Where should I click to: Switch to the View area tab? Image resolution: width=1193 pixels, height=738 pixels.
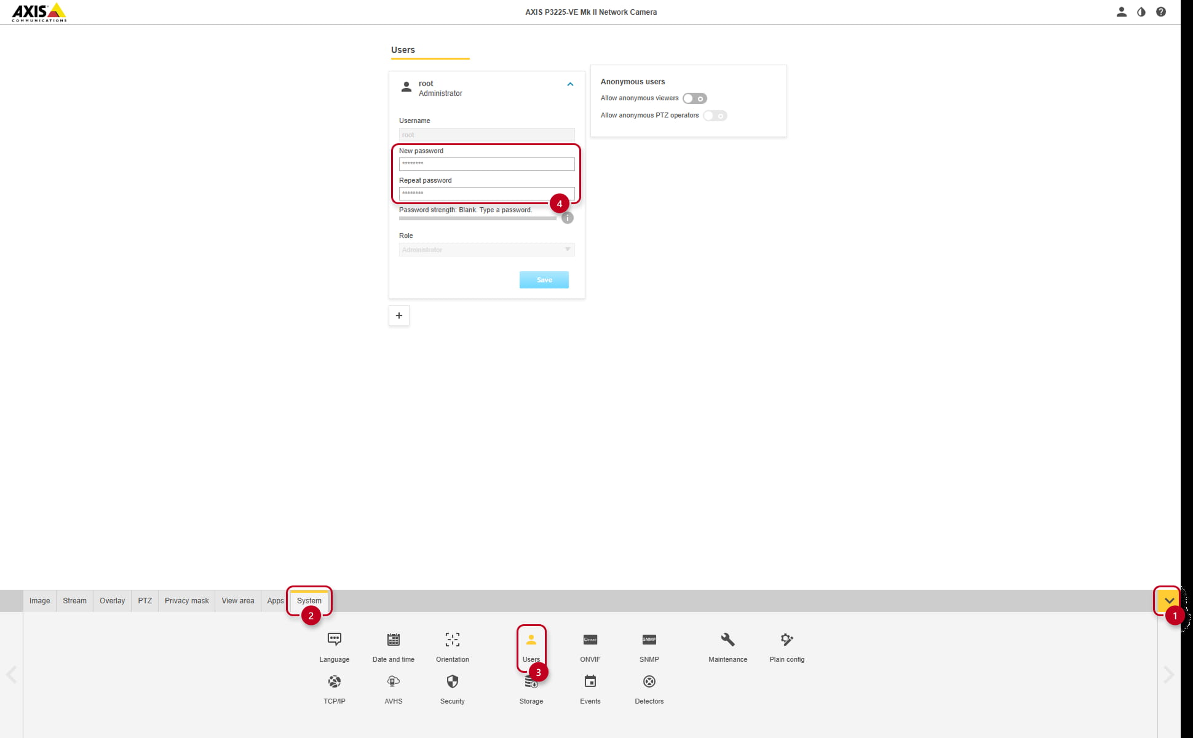[238, 601]
